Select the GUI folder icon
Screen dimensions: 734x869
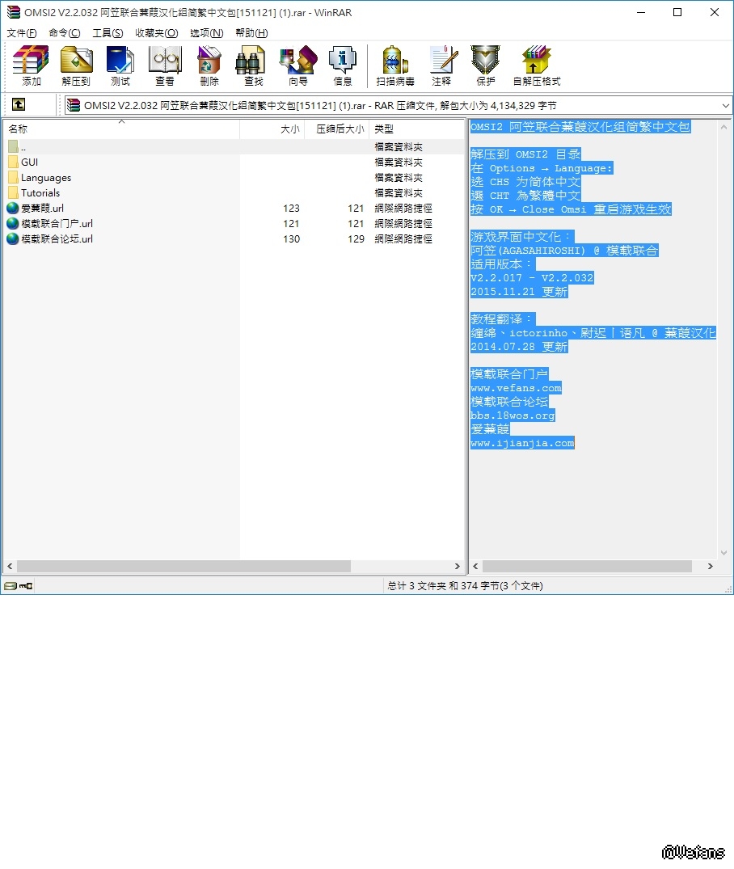coord(13,162)
